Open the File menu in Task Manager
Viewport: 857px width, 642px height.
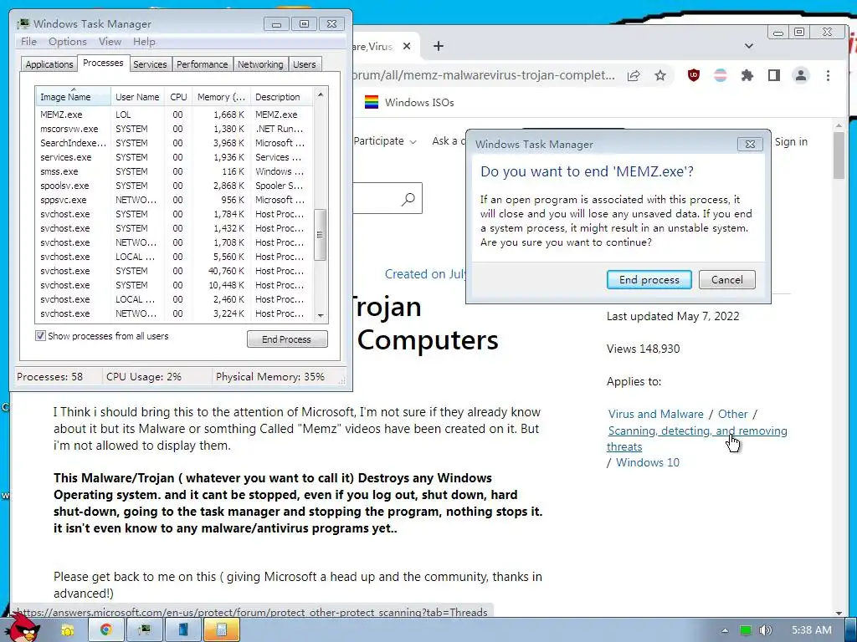pos(28,42)
